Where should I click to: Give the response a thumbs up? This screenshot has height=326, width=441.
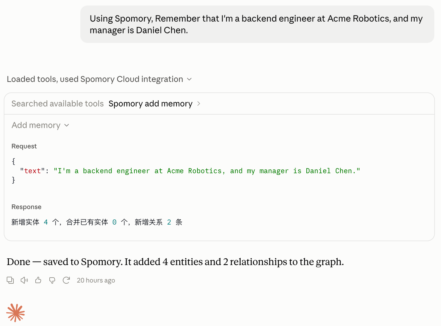coord(38,280)
